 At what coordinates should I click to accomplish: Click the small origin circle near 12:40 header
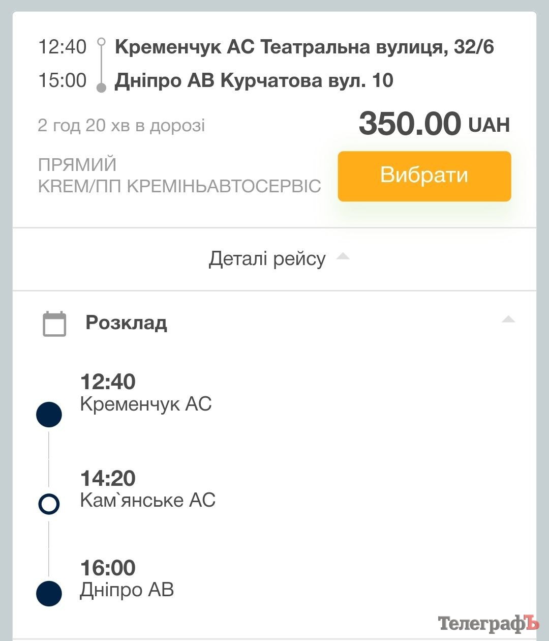pos(101,42)
